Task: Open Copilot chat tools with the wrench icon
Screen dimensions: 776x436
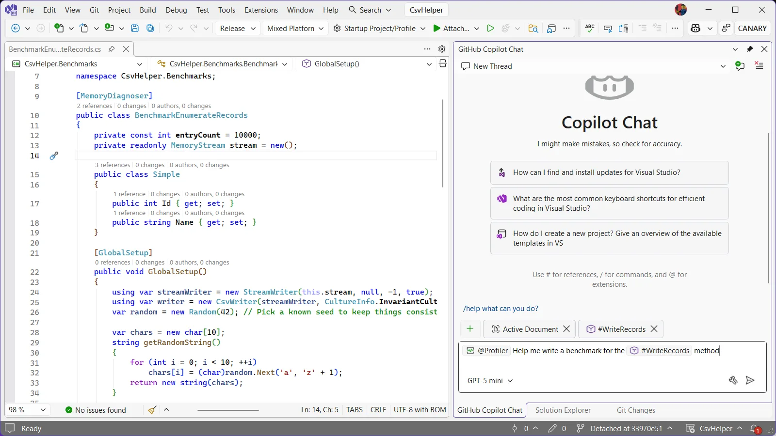Action: click(734, 380)
